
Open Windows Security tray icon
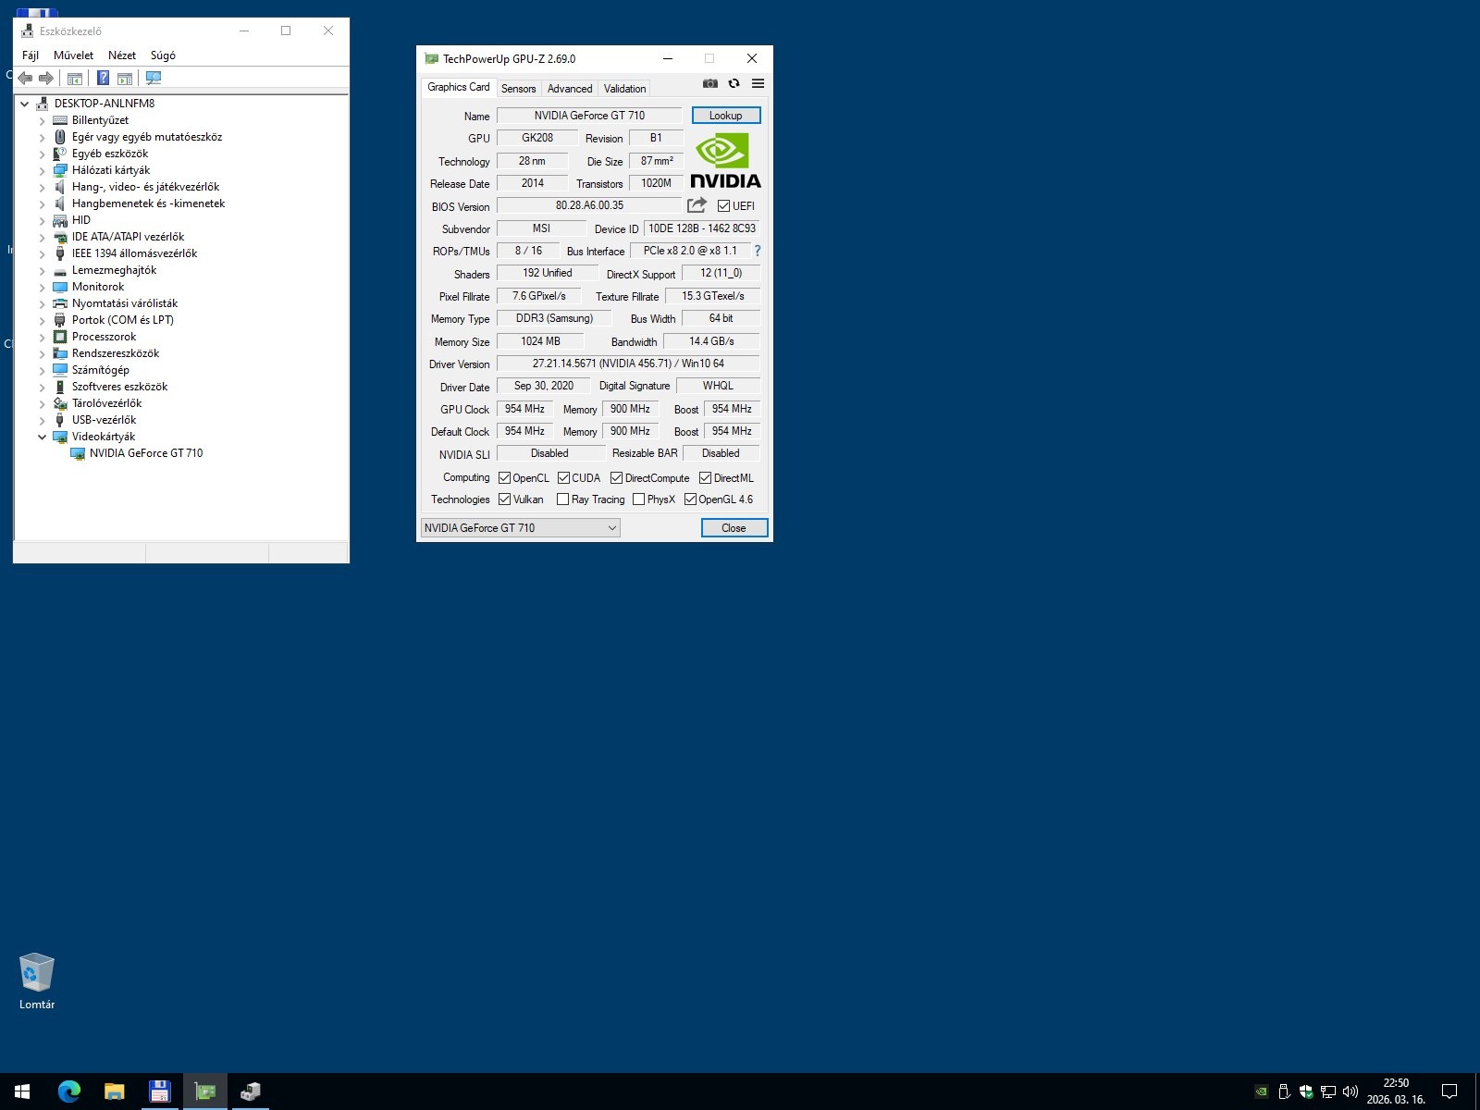(1306, 1091)
